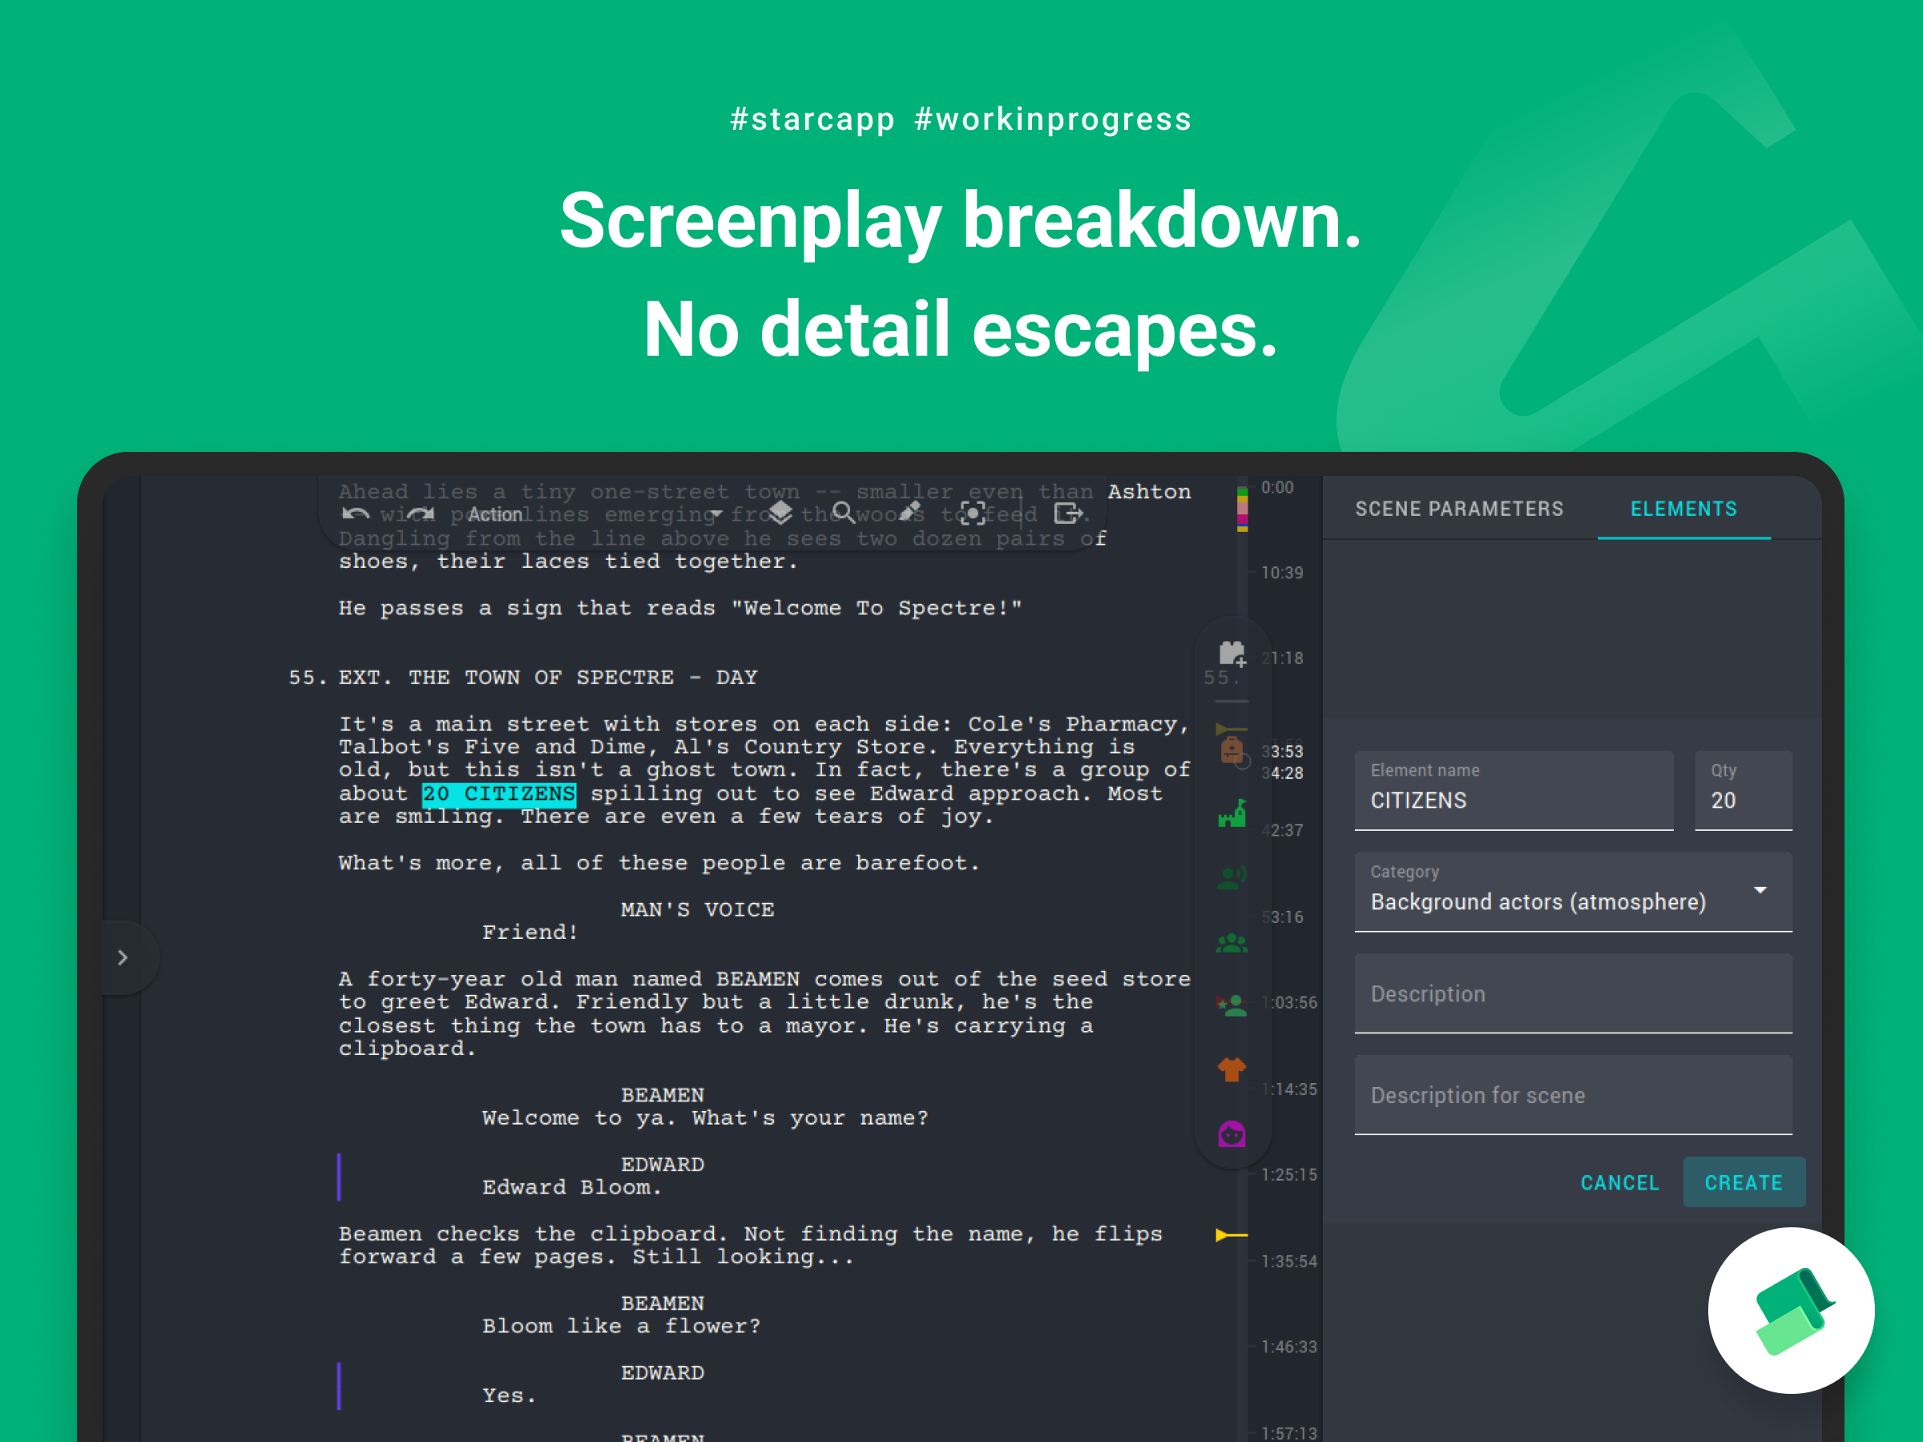Open the Action paragraph type dropdown

pos(595,514)
